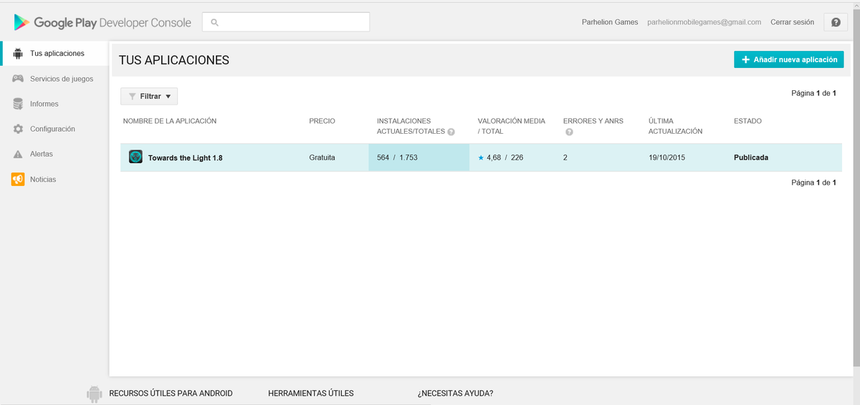Click the blue rating star icon
This screenshot has width=860, height=405.
(481, 157)
